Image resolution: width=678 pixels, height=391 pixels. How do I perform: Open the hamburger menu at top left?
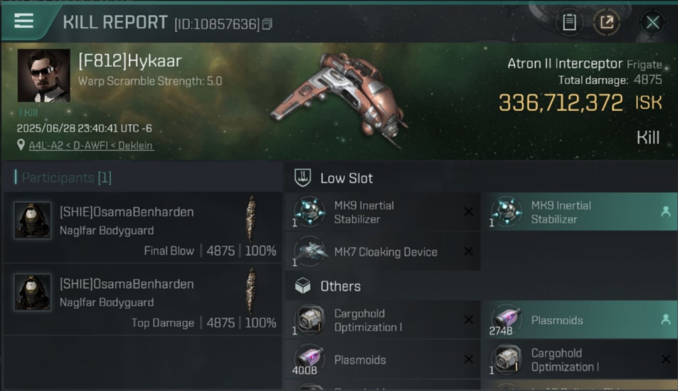[24, 22]
